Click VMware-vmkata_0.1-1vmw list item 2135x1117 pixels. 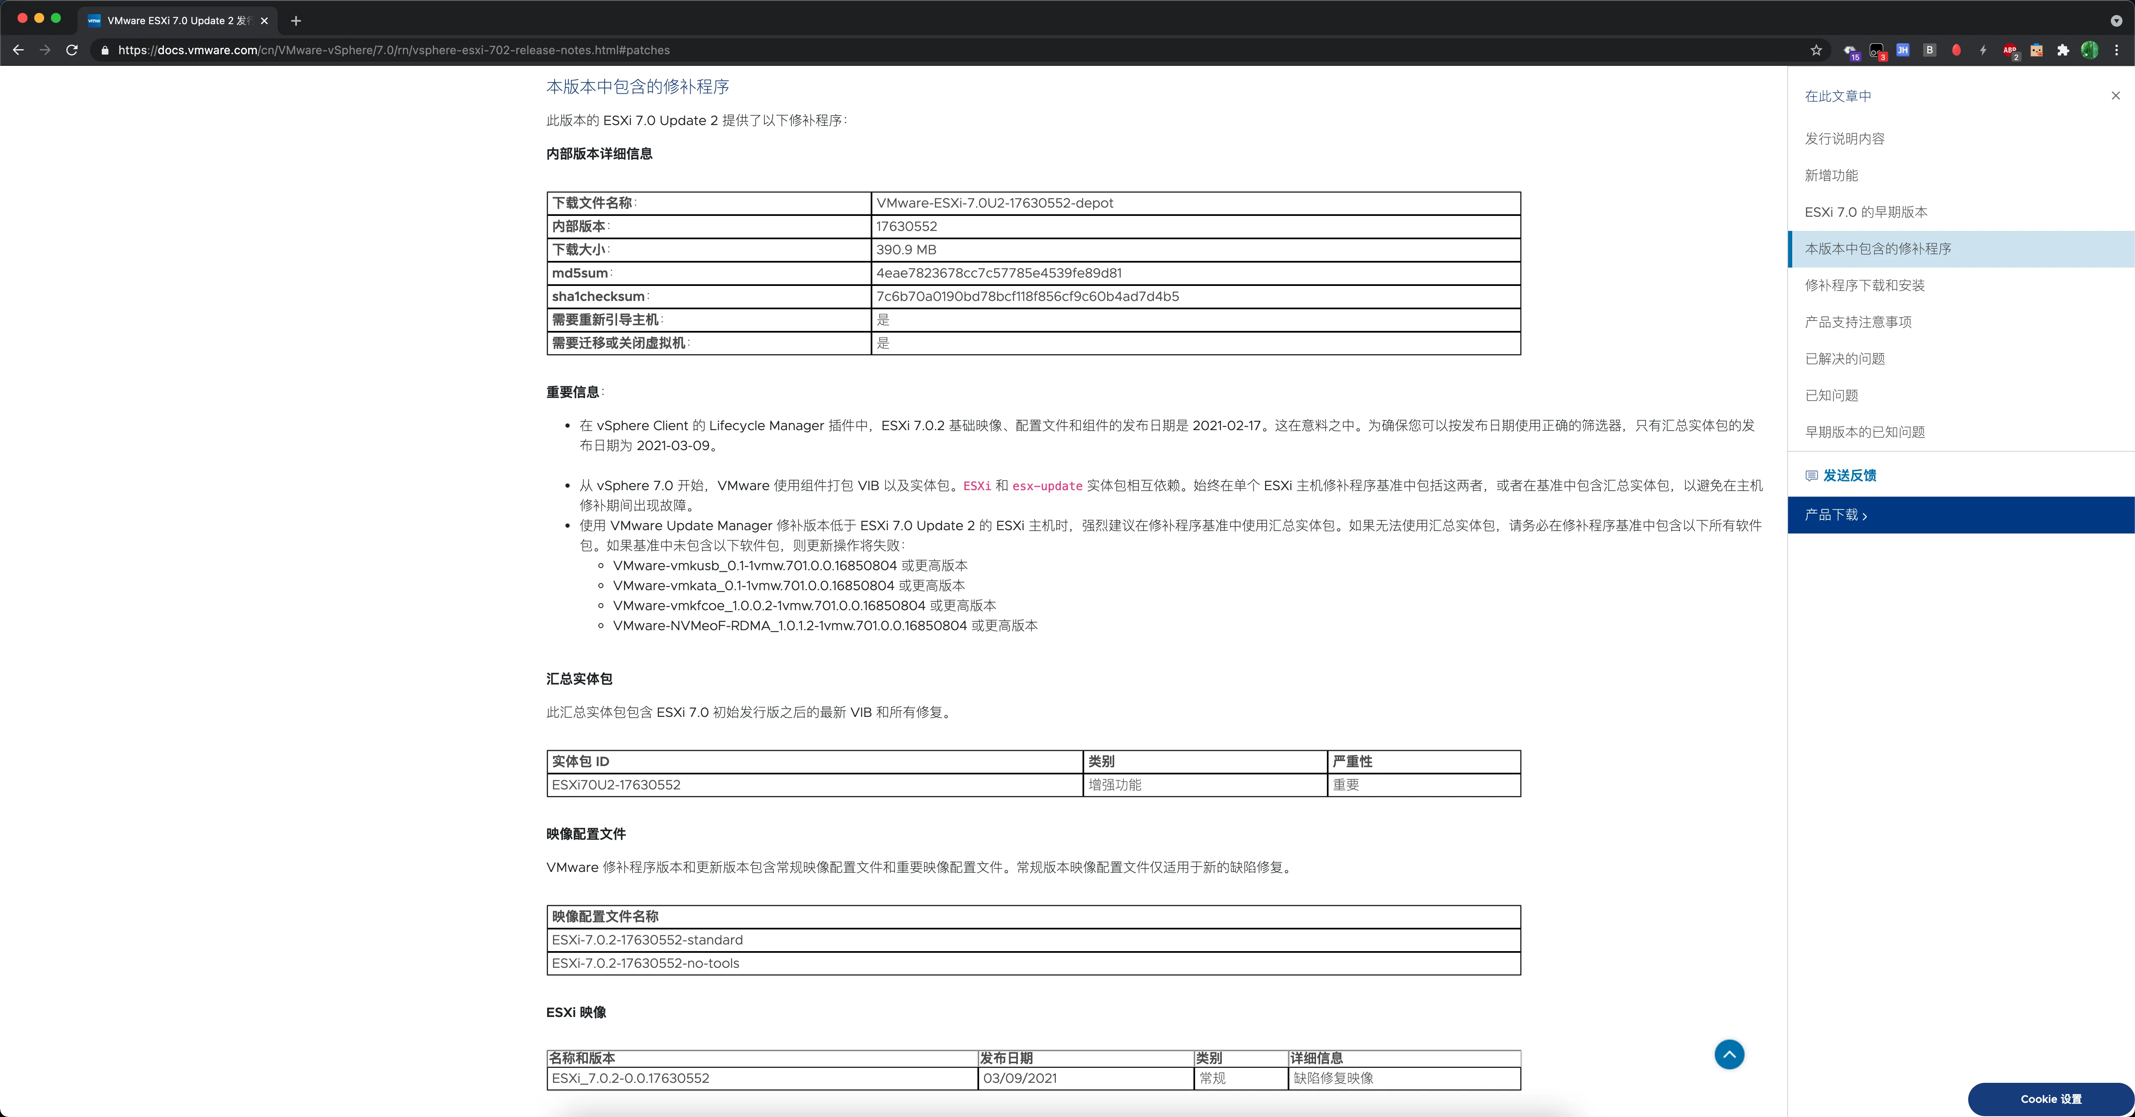788,586
